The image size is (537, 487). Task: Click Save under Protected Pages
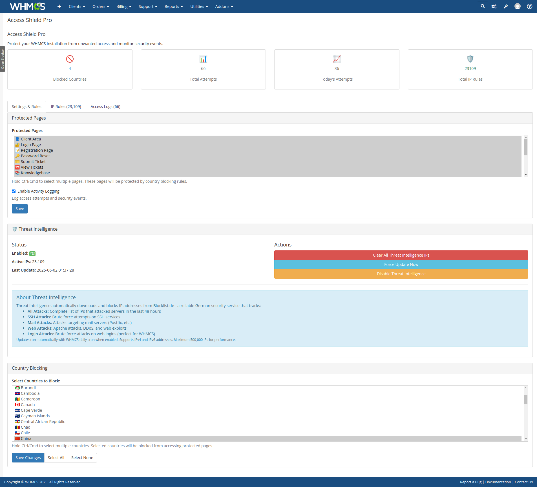(x=20, y=209)
